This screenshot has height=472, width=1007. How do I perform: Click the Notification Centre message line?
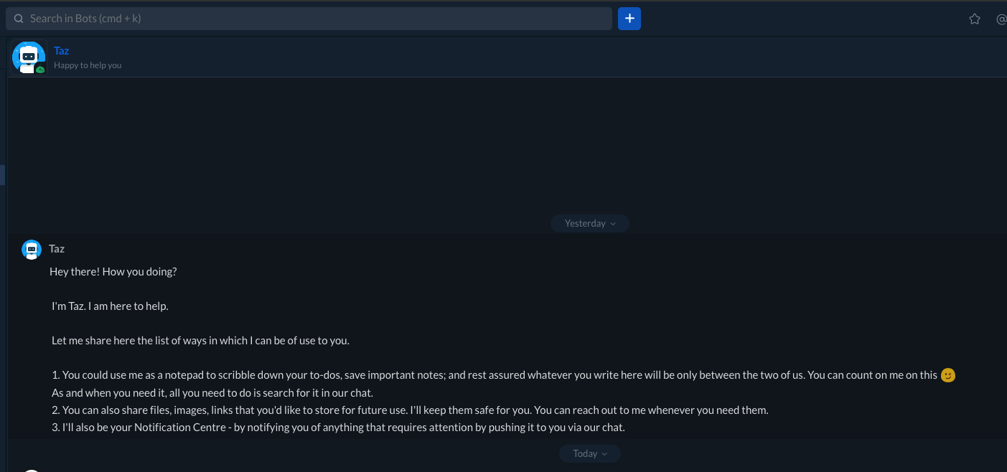[x=338, y=428]
